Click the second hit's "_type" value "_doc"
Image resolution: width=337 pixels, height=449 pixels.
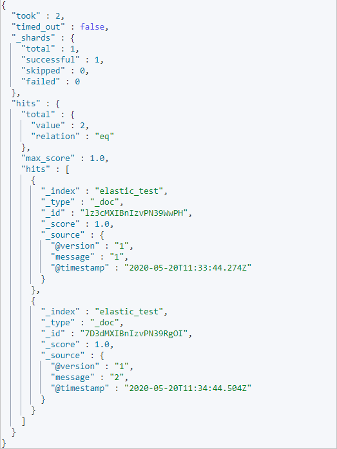[x=104, y=323]
